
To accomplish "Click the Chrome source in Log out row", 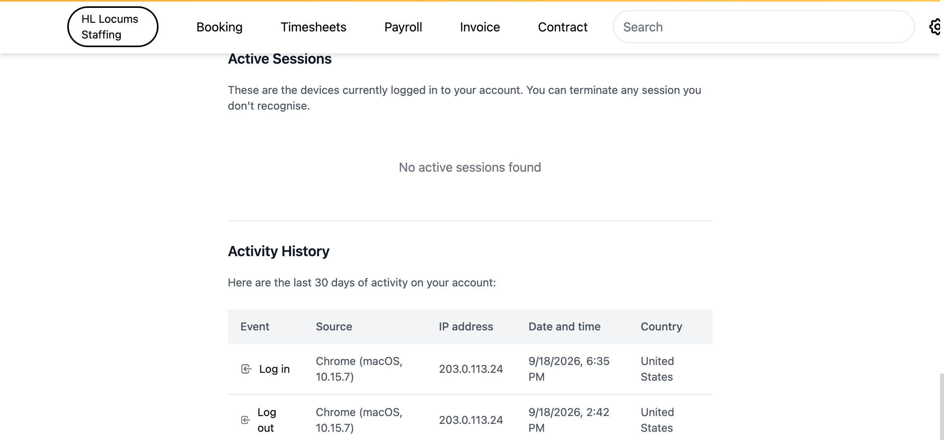I will click(359, 420).
